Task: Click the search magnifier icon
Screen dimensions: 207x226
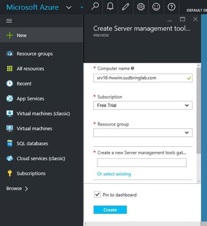Action: [x=95, y=7]
